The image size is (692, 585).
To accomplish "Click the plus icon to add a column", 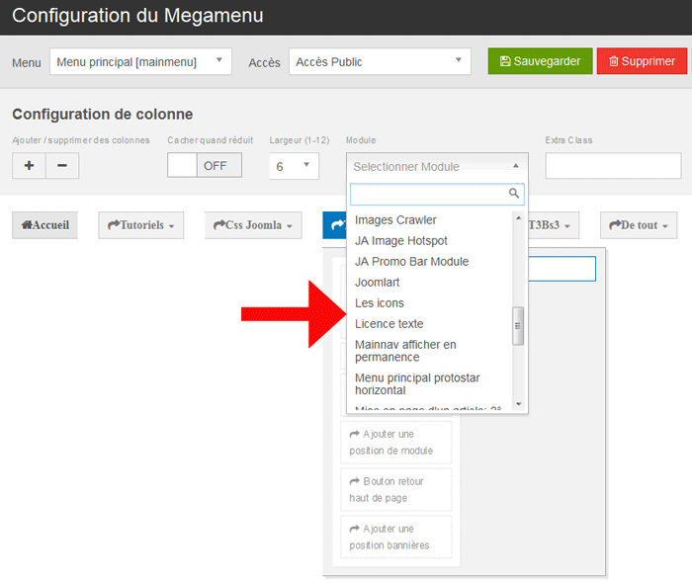I will point(29,166).
